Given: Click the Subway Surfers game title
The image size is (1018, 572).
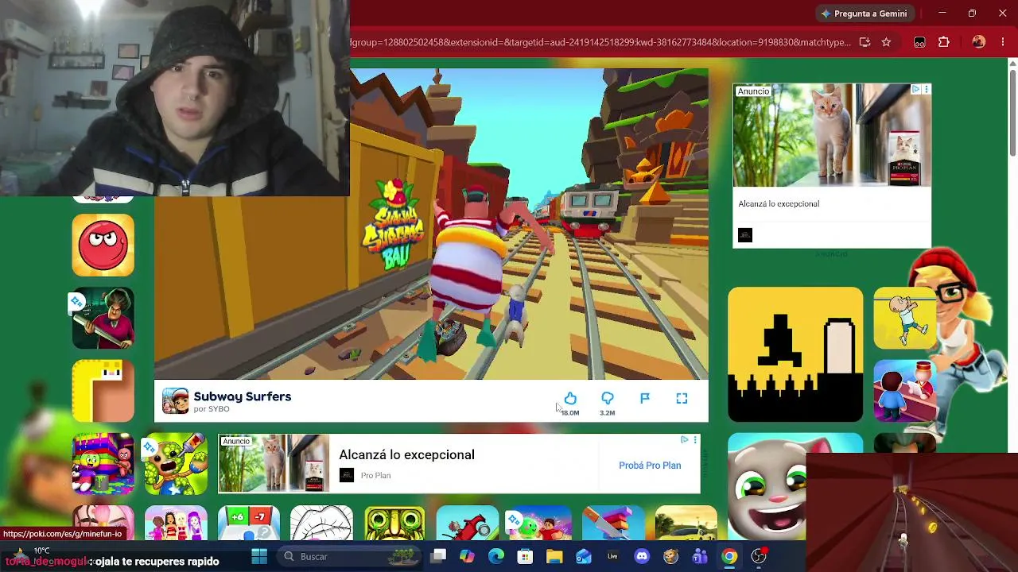Looking at the screenshot, I should 243,396.
